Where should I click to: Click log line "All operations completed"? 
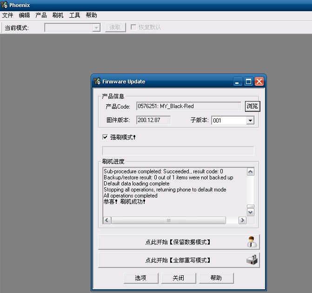pos(131,196)
